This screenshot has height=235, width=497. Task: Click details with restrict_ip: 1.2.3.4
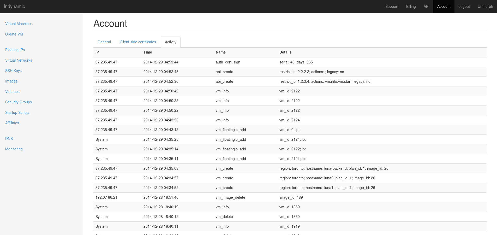(325, 81)
